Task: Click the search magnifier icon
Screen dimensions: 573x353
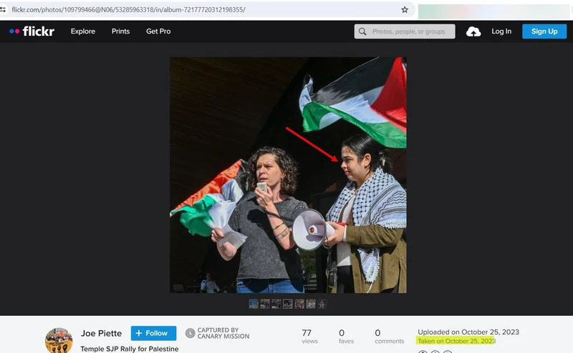Action: [x=363, y=31]
